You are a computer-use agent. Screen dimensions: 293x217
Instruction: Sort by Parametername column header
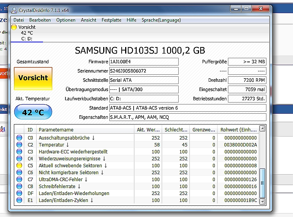click(85, 130)
